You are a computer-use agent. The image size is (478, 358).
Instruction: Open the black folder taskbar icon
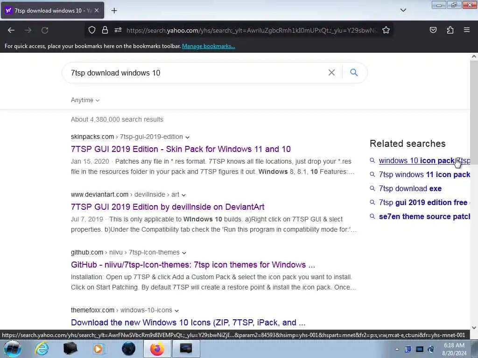pos(70,349)
